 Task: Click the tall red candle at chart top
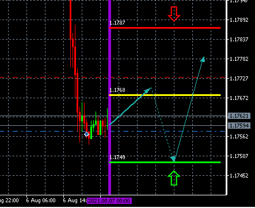[70, 33]
